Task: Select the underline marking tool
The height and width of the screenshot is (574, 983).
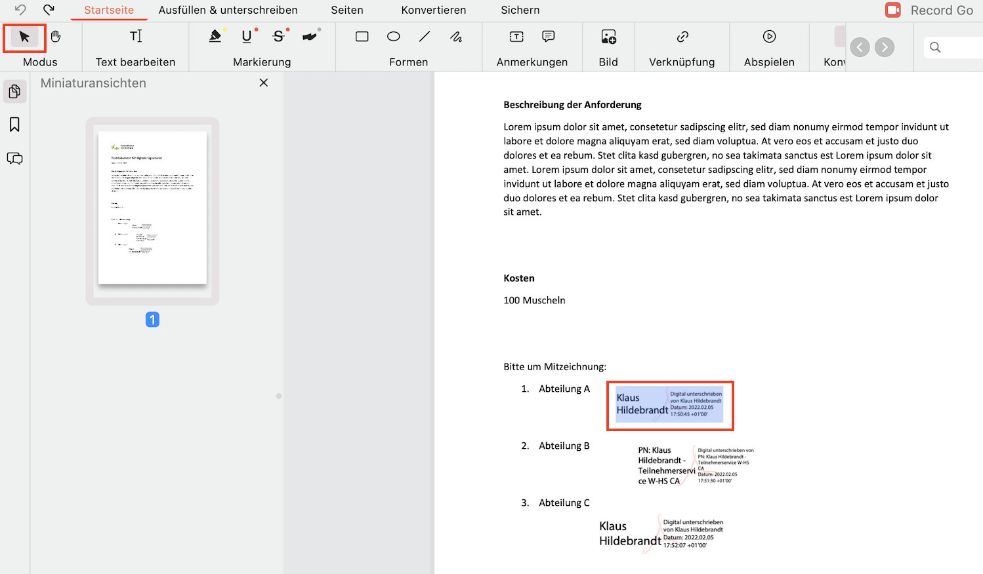Action: click(x=247, y=37)
